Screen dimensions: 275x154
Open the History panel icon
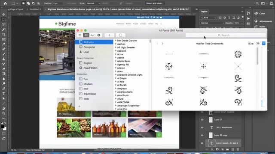click(x=248, y=13)
